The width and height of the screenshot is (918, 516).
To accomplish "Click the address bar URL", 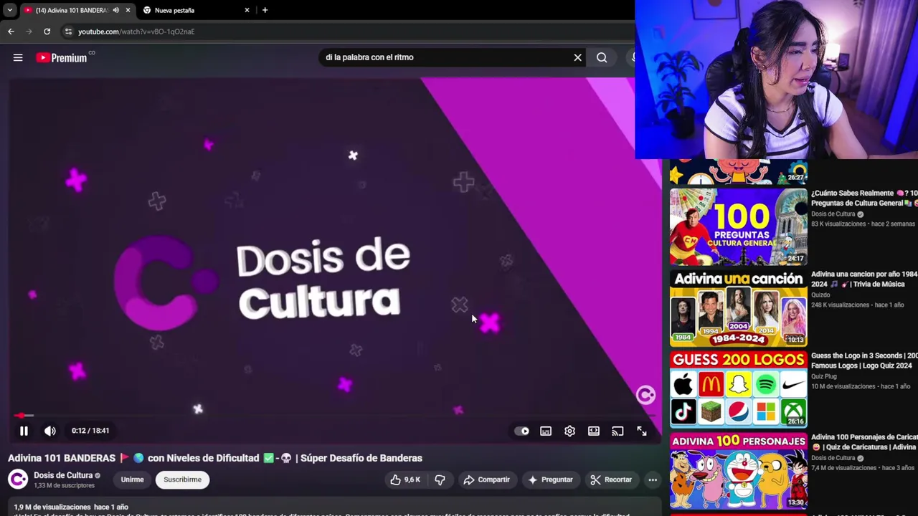I will pyautogui.click(x=136, y=32).
